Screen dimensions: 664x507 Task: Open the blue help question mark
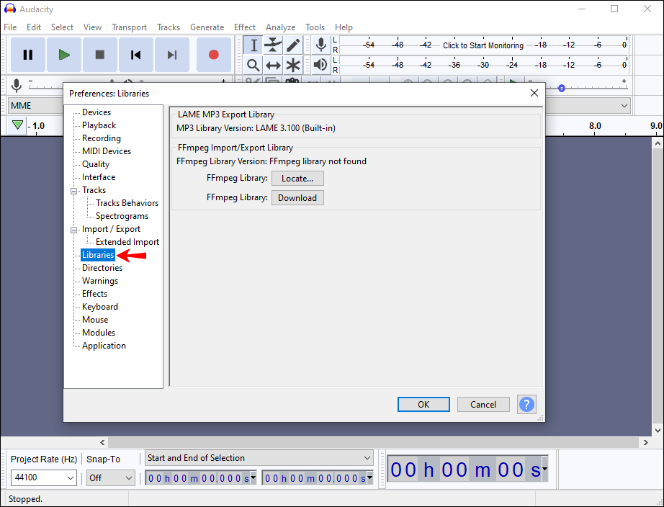(526, 405)
